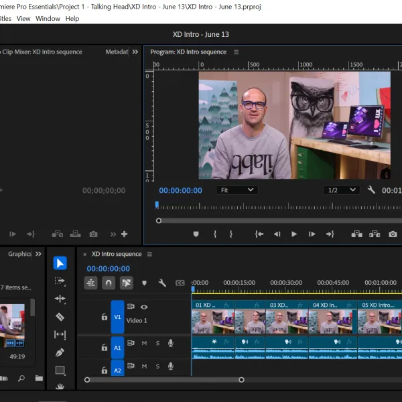Step back one frame in Program monitor
This screenshot has height=402, width=402.
click(x=277, y=234)
